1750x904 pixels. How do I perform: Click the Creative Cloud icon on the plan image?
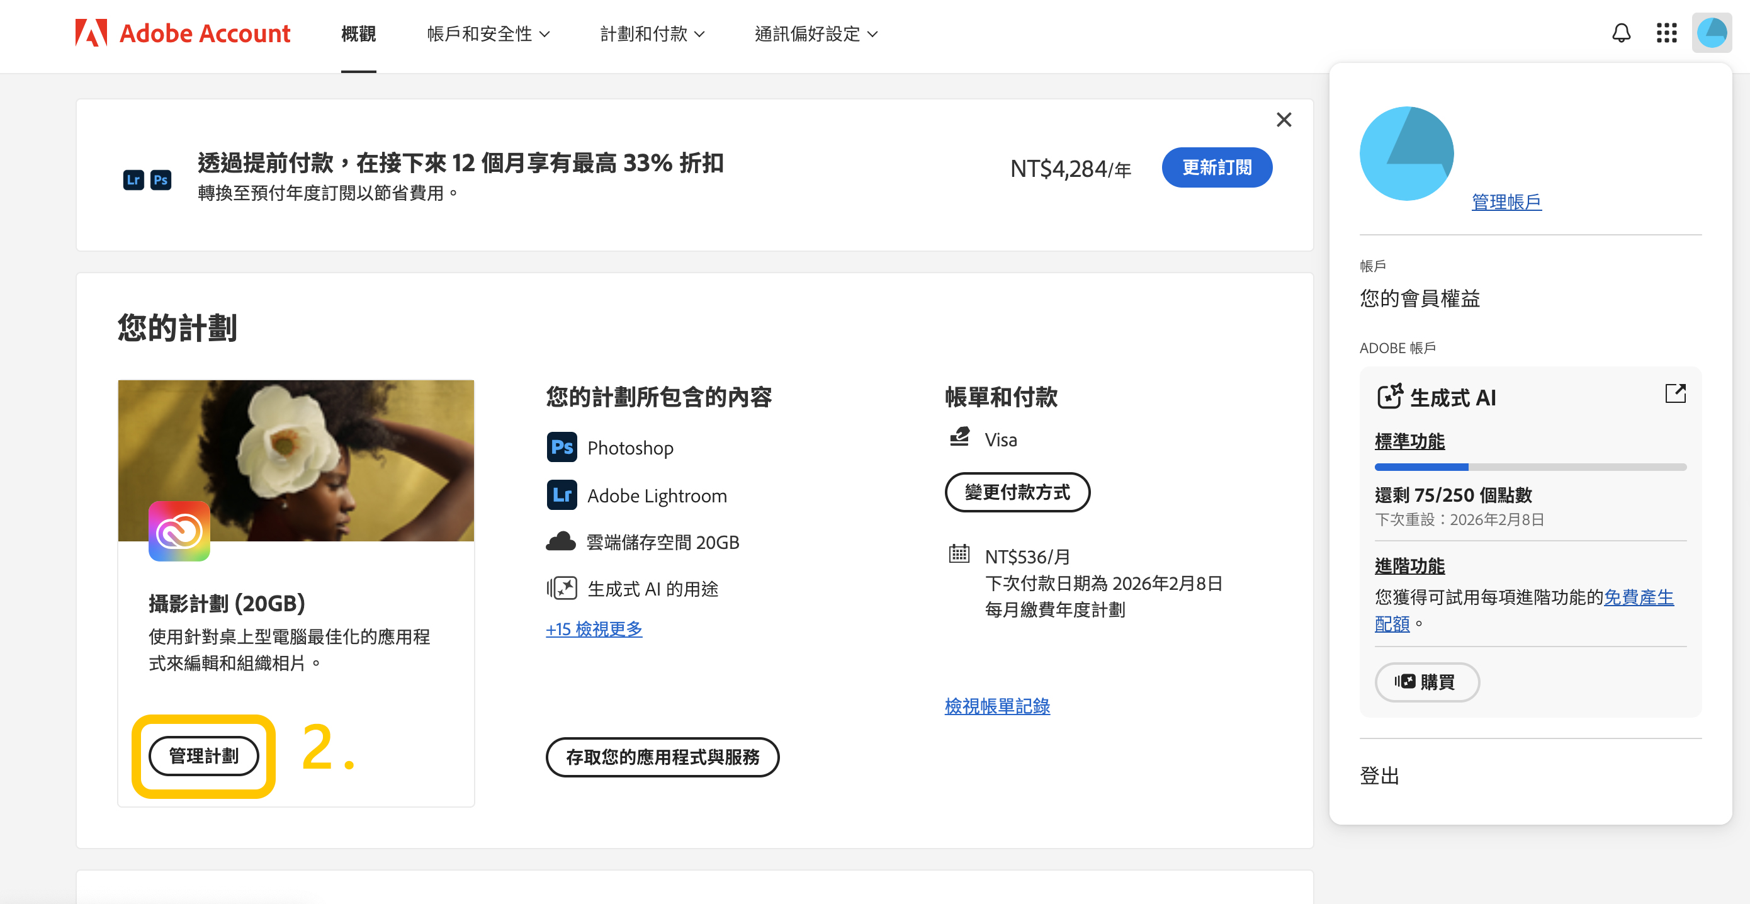coord(180,531)
